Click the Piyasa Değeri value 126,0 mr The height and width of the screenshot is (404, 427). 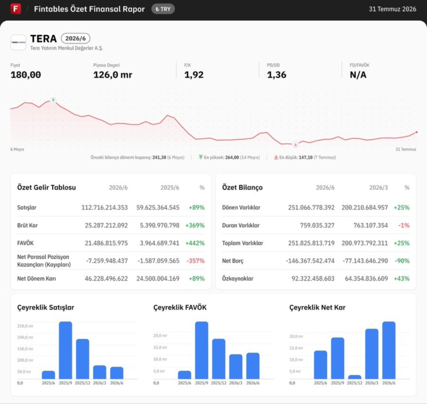tap(113, 75)
